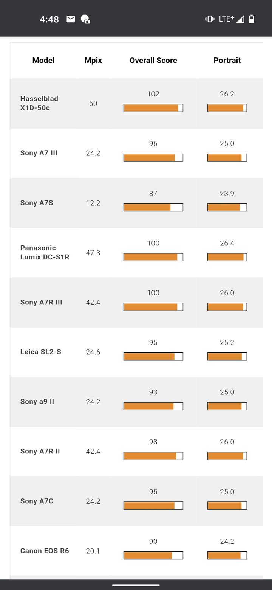This screenshot has height=590, width=272.
Task: Tap the bottom navigation gesture handle
Action: (x=136, y=585)
